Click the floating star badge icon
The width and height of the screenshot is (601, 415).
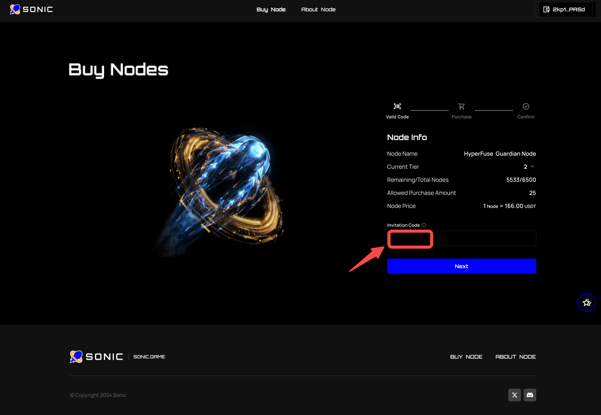pos(587,302)
